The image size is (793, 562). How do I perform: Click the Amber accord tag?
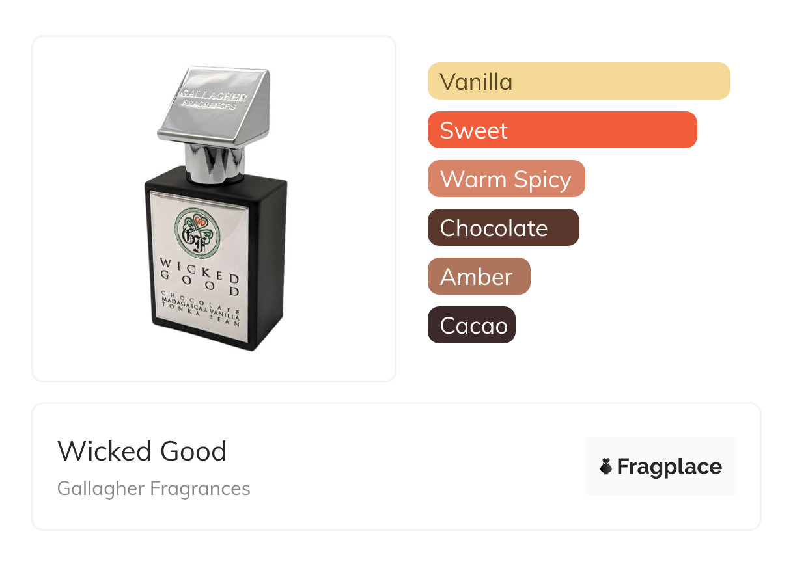(479, 276)
